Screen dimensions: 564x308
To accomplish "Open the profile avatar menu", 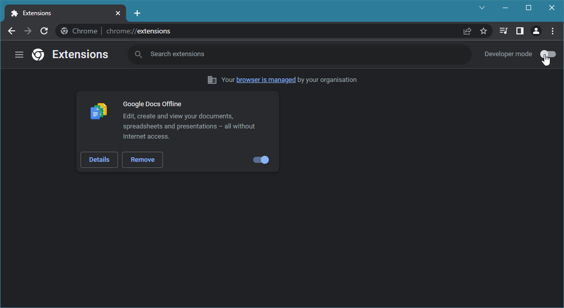I will point(536,31).
